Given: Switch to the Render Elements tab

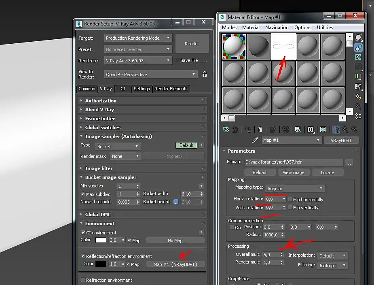Looking at the screenshot, I should (171, 89).
